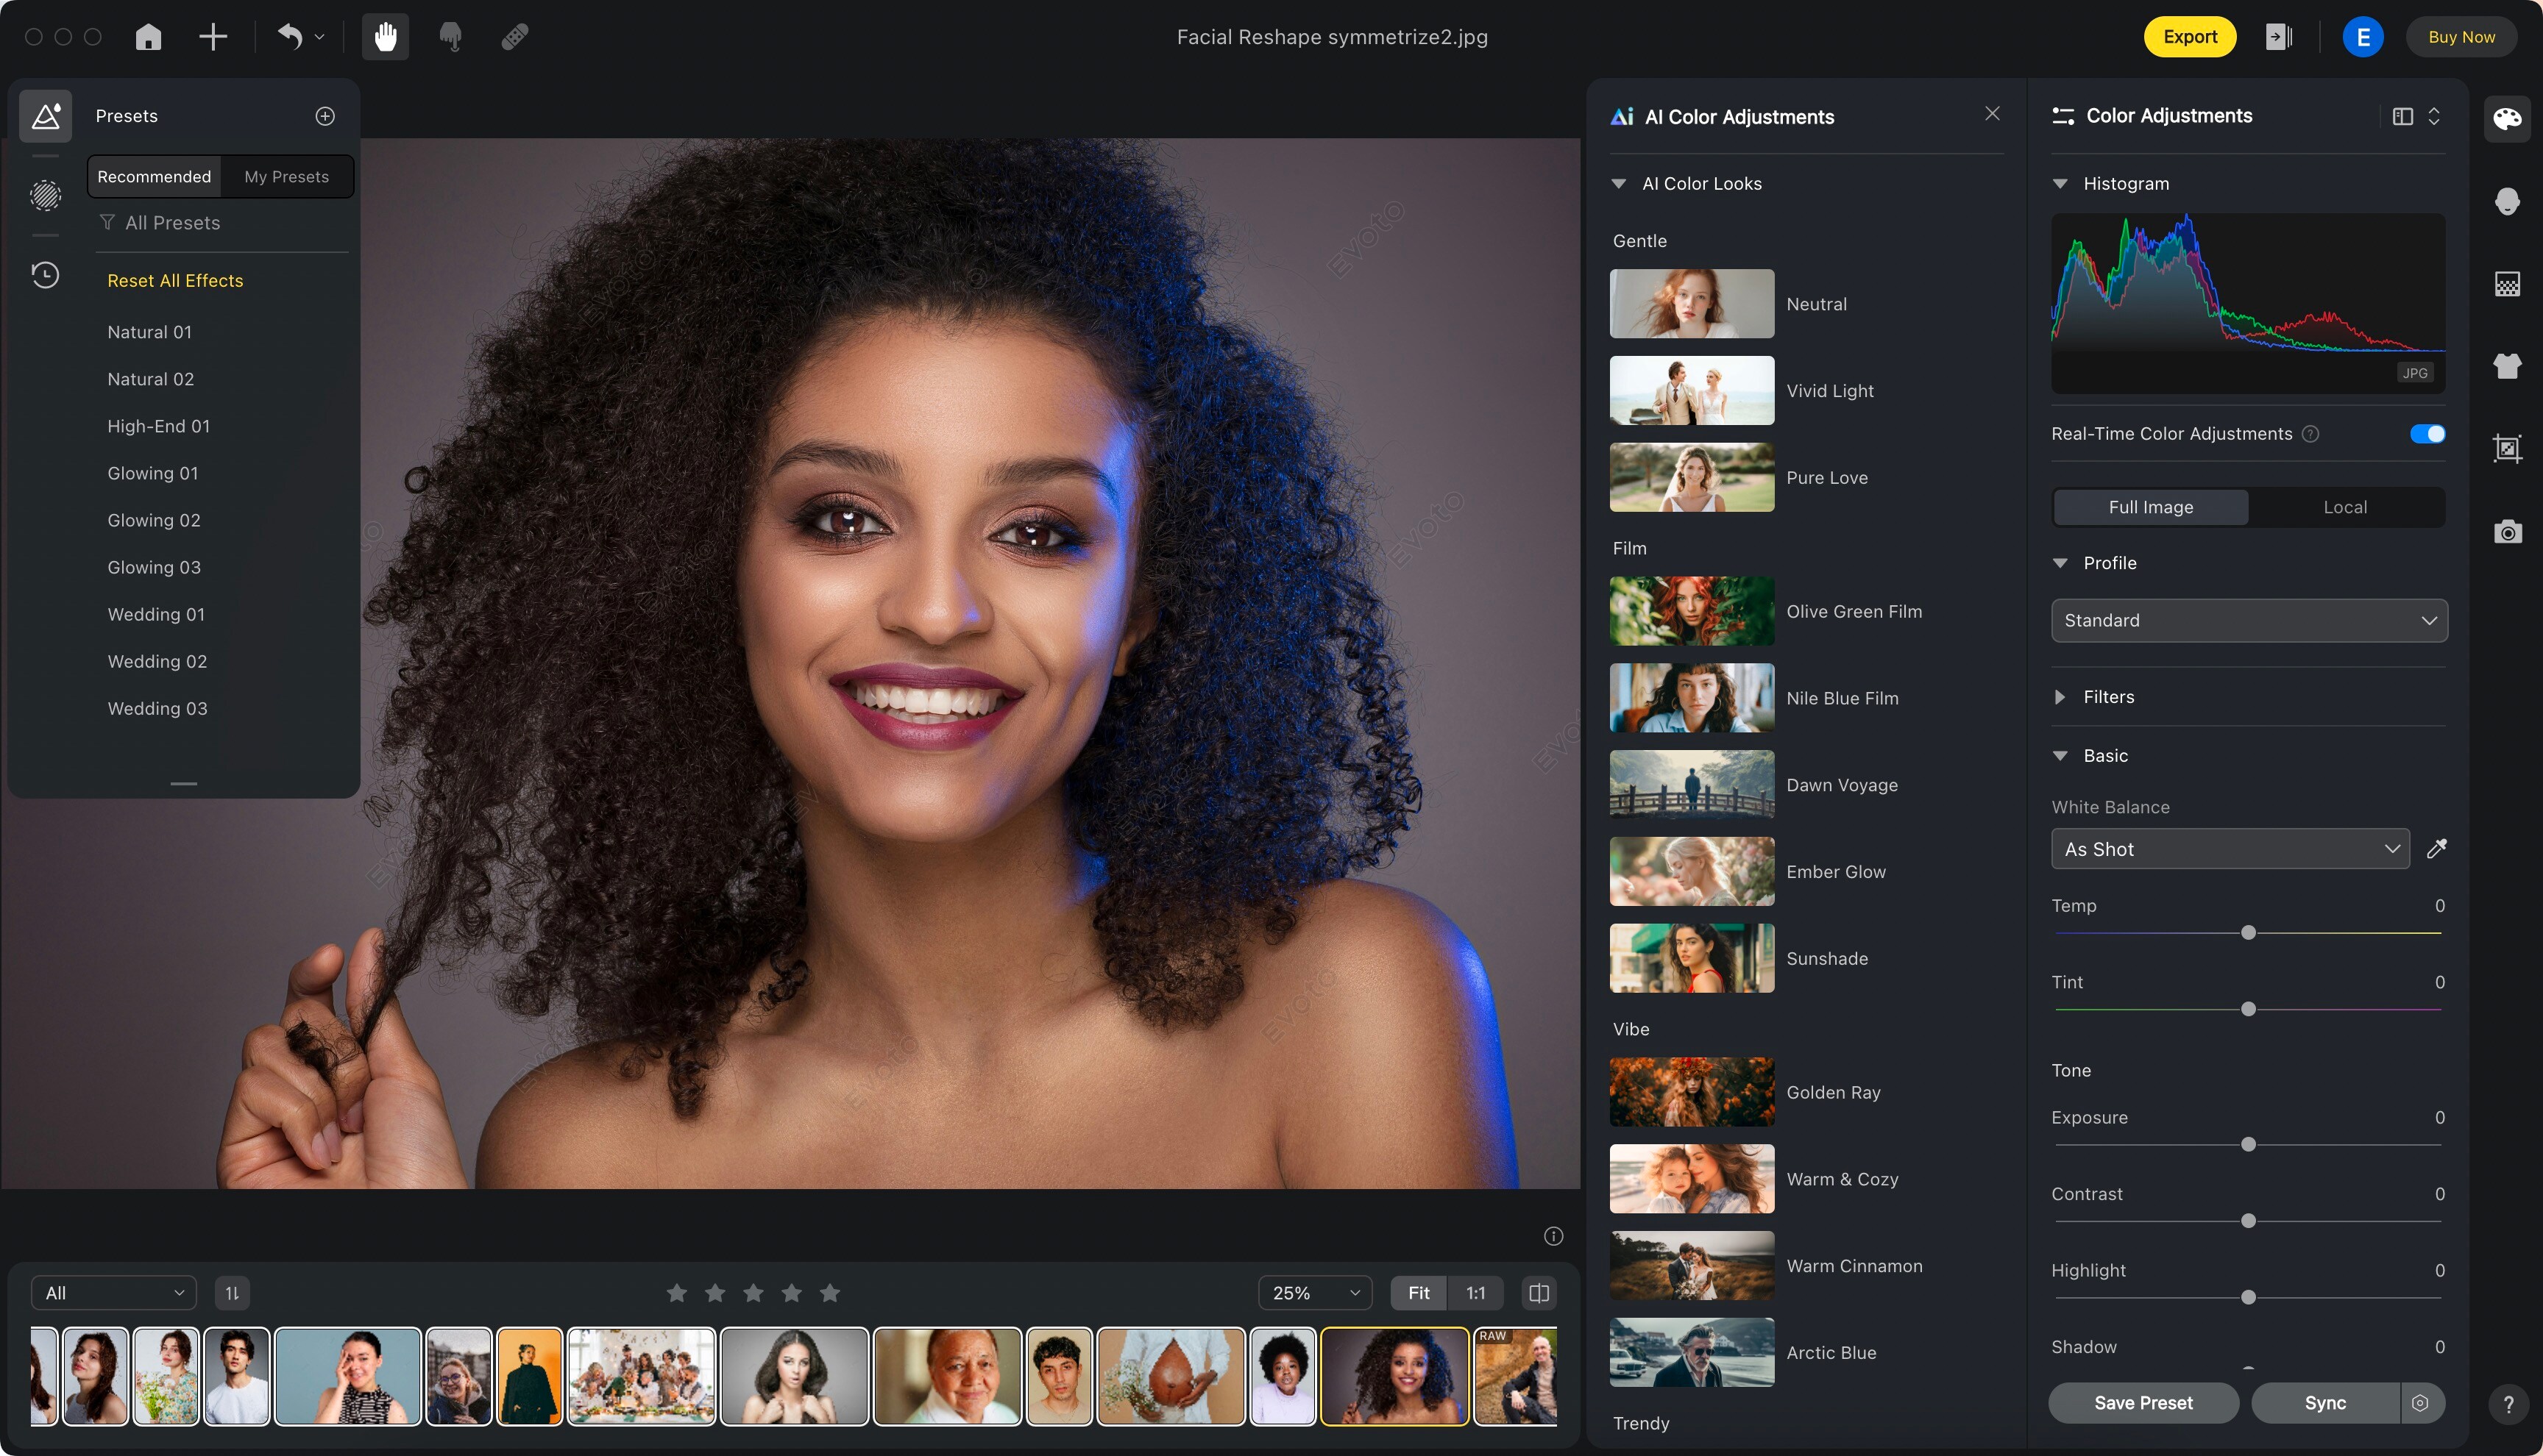Switch to Full Image mode
2543x1456 pixels.
[x=2151, y=507]
